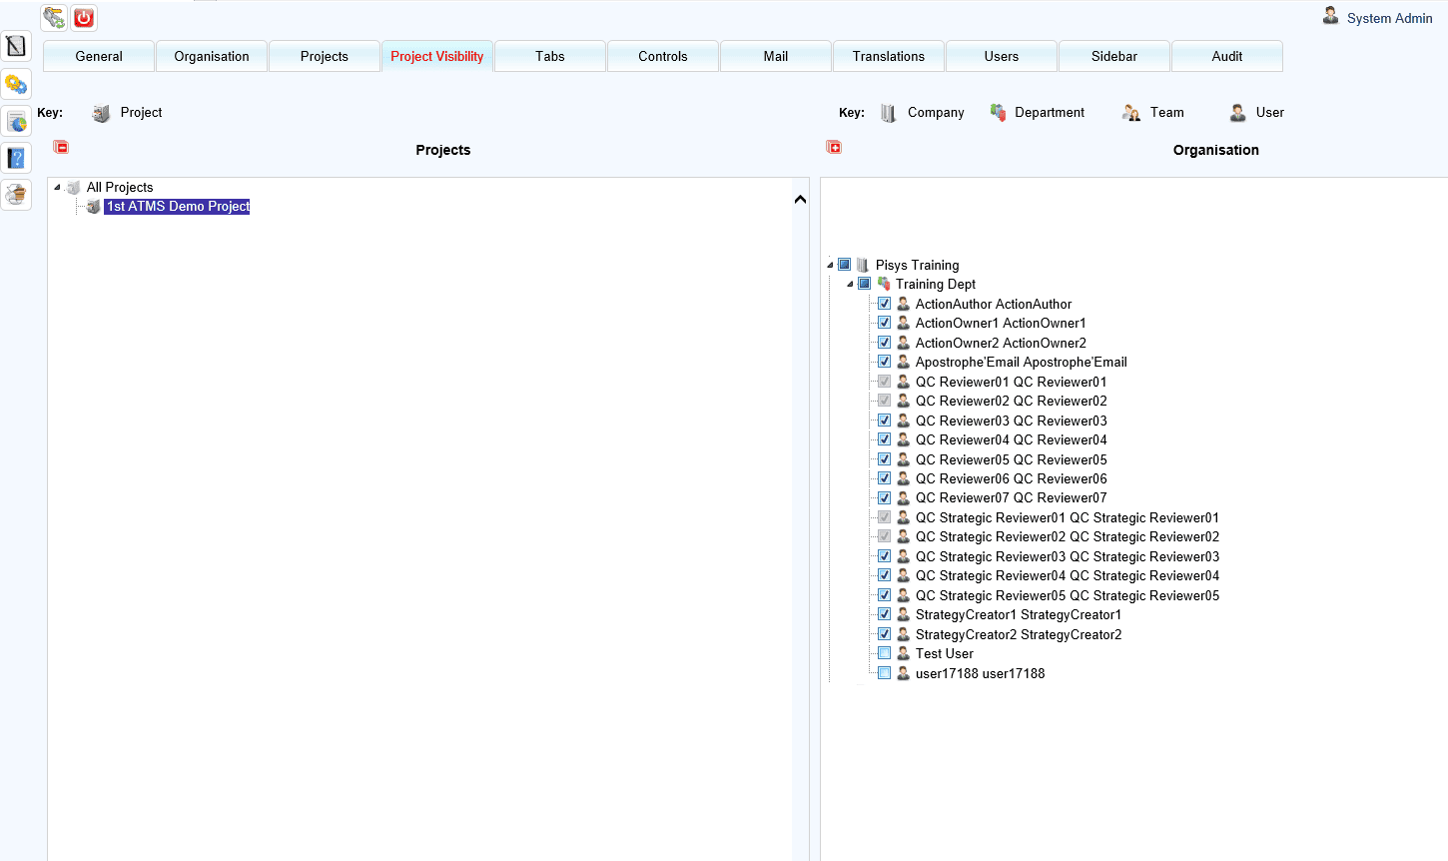This screenshot has width=1448, height=861.
Task: Switch to the Controls tab
Action: click(663, 56)
